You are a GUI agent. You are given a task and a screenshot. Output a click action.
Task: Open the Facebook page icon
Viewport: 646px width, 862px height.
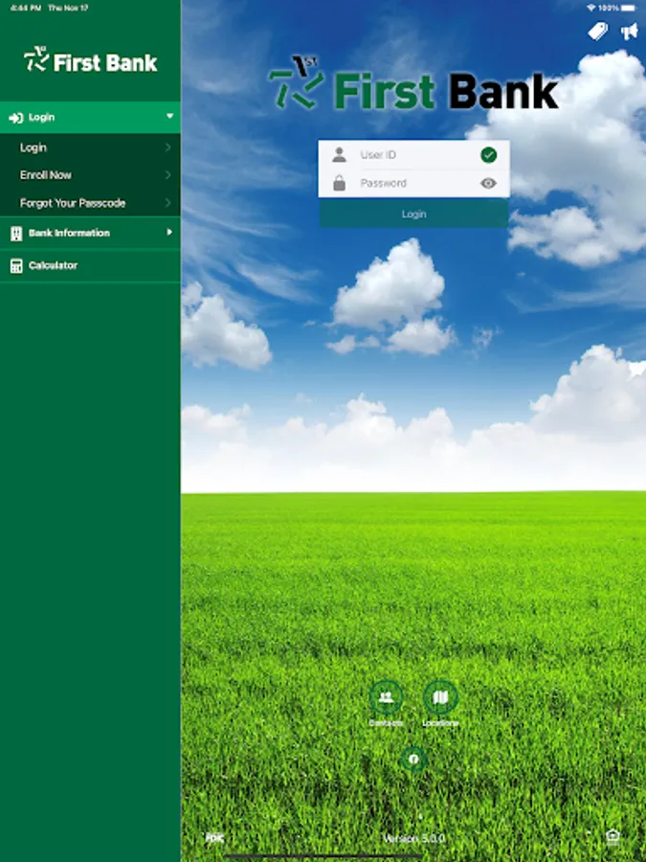coord(413,760)
